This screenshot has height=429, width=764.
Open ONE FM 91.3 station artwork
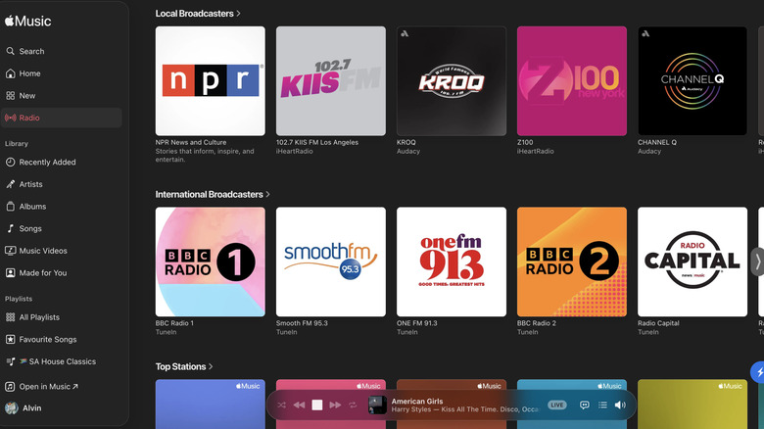tap(452, 262)
